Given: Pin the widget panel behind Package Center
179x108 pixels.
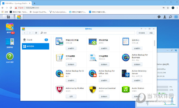Looking at the screenshot, I should (x=172, y=50).
